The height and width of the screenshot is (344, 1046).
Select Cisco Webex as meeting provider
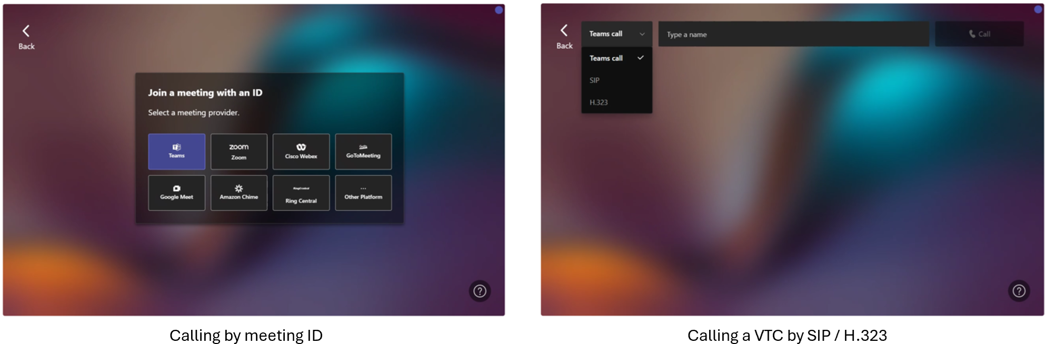click(x=301, y=151)
